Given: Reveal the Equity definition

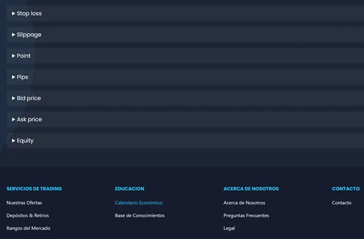Looking at the screenshot, I should 185,140.
